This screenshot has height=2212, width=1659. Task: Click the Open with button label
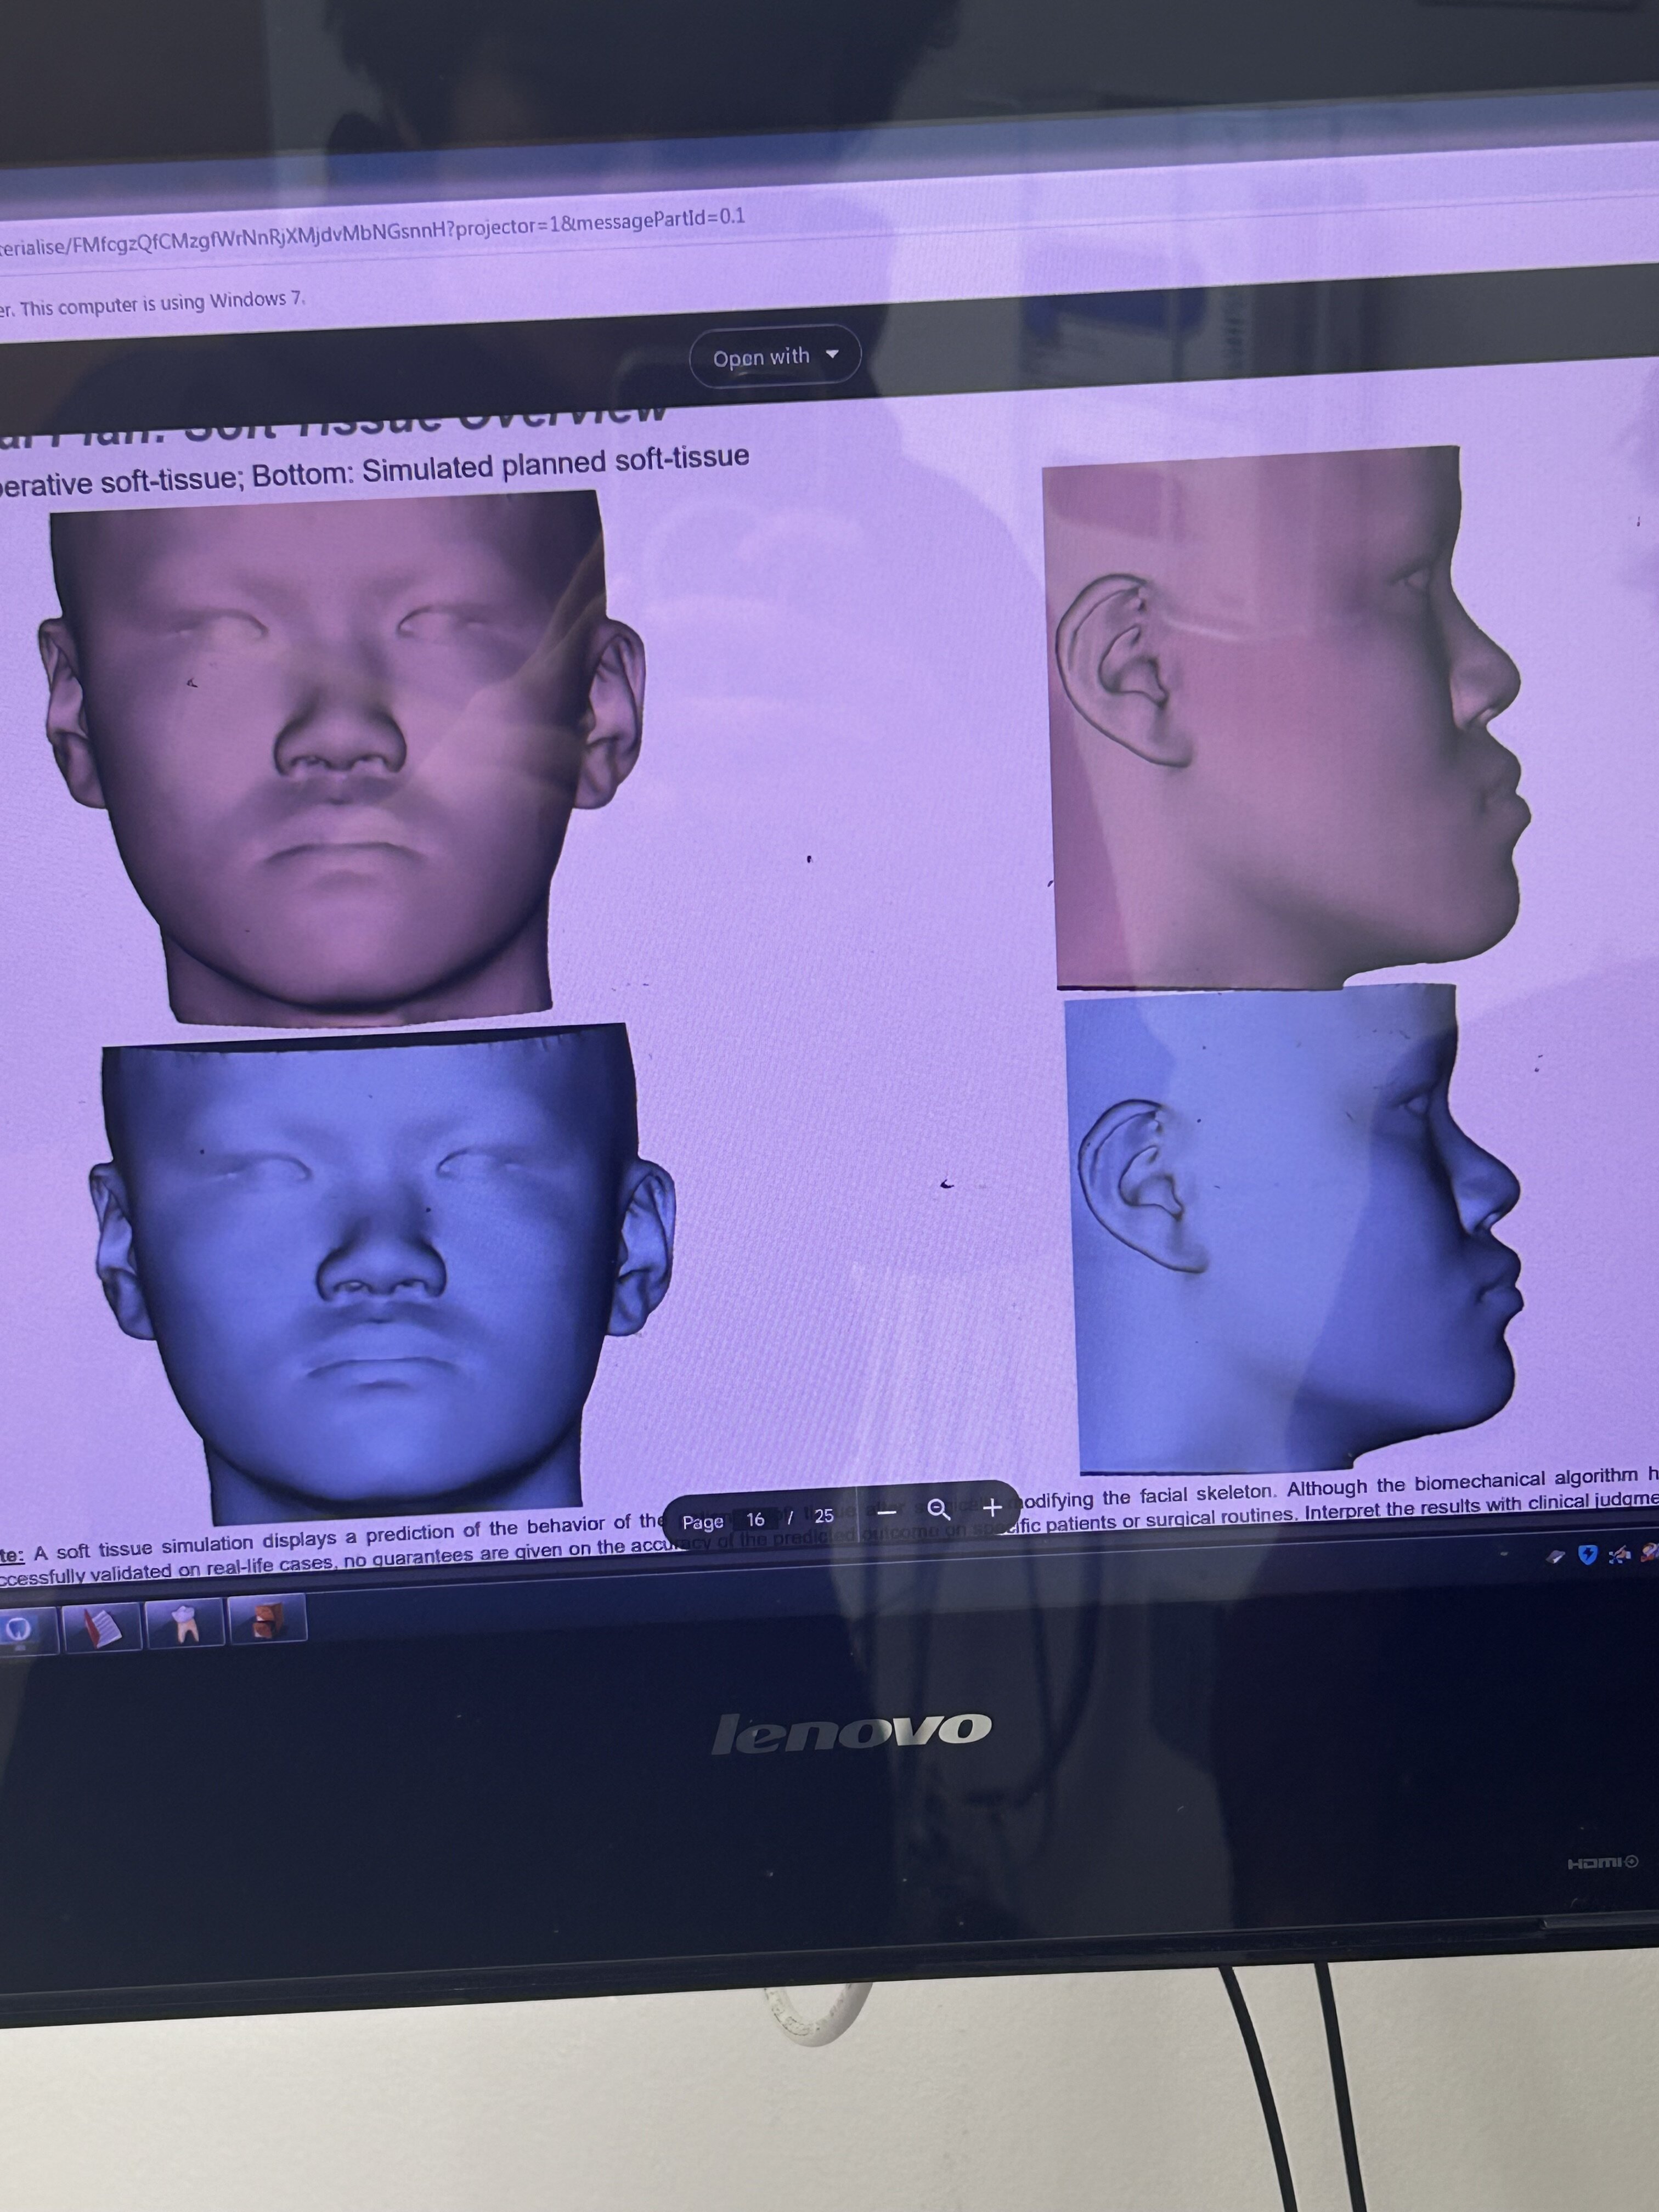tap(761, 357)
